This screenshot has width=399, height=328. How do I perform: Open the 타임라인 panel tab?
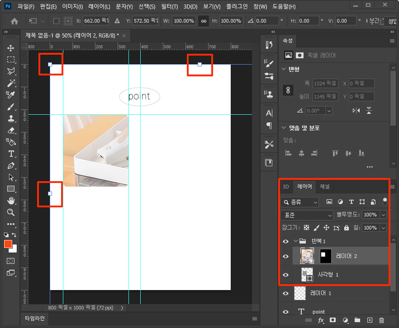tap(34, 319)
